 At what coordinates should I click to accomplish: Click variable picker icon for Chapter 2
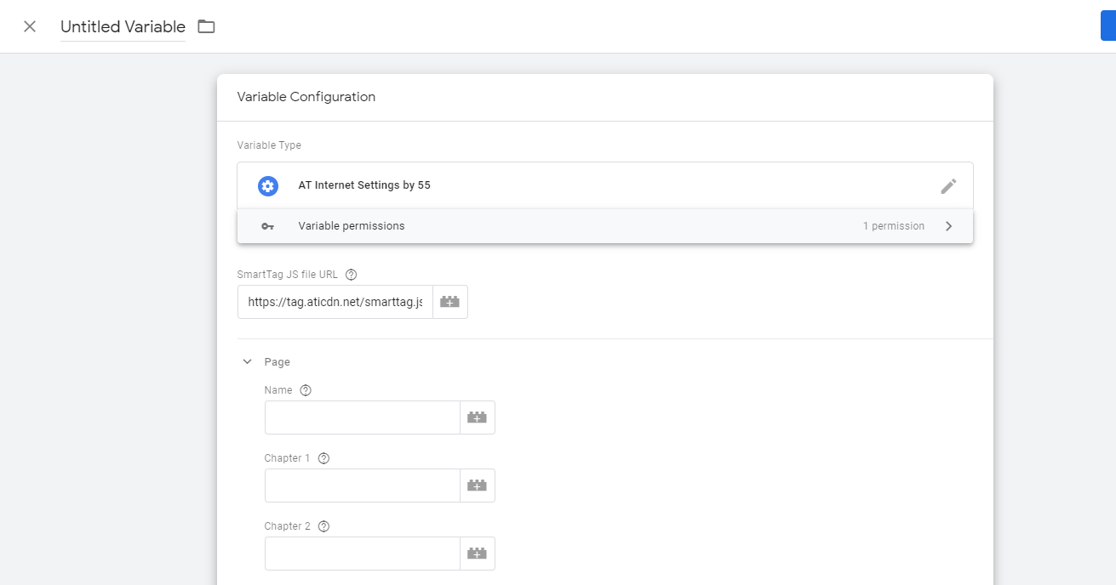coord(477,554)
